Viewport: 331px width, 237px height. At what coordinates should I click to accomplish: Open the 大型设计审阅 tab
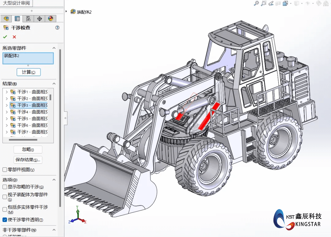(17, 3)
